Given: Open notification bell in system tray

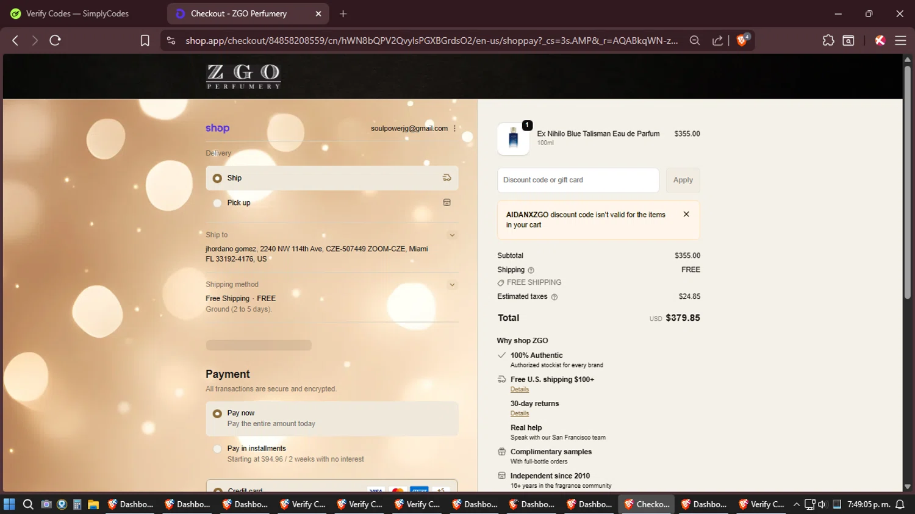Looking at the screenshot, I should (x=900, y=504).
